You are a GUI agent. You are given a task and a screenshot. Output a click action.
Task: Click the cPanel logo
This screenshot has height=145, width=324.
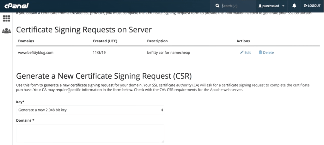(x=16, y=6)
